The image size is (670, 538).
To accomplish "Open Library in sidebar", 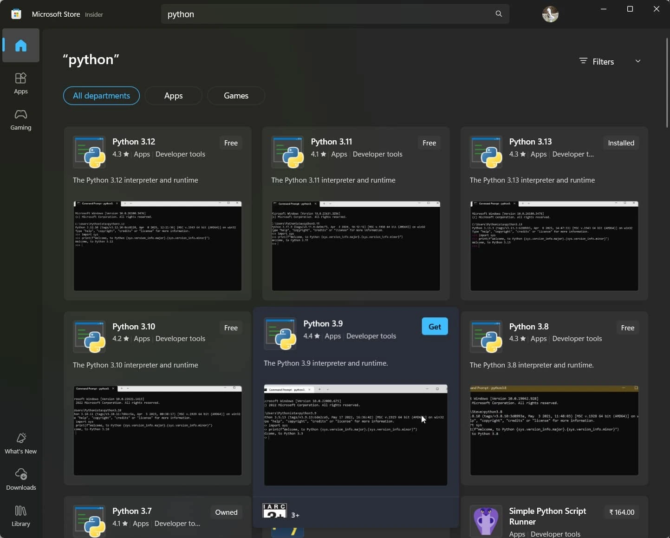I will (x=21, y=516).
